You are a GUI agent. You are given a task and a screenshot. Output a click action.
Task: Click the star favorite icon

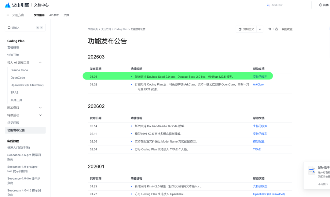pyautogui.click(x=270, y=29)
